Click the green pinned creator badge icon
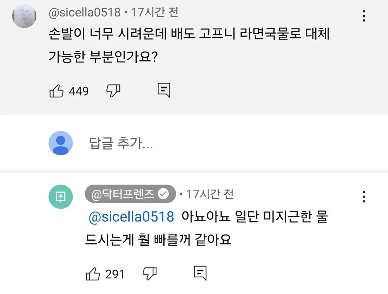Image resolution: width=388 pixels, height=294 pixels. click(61, 196)
